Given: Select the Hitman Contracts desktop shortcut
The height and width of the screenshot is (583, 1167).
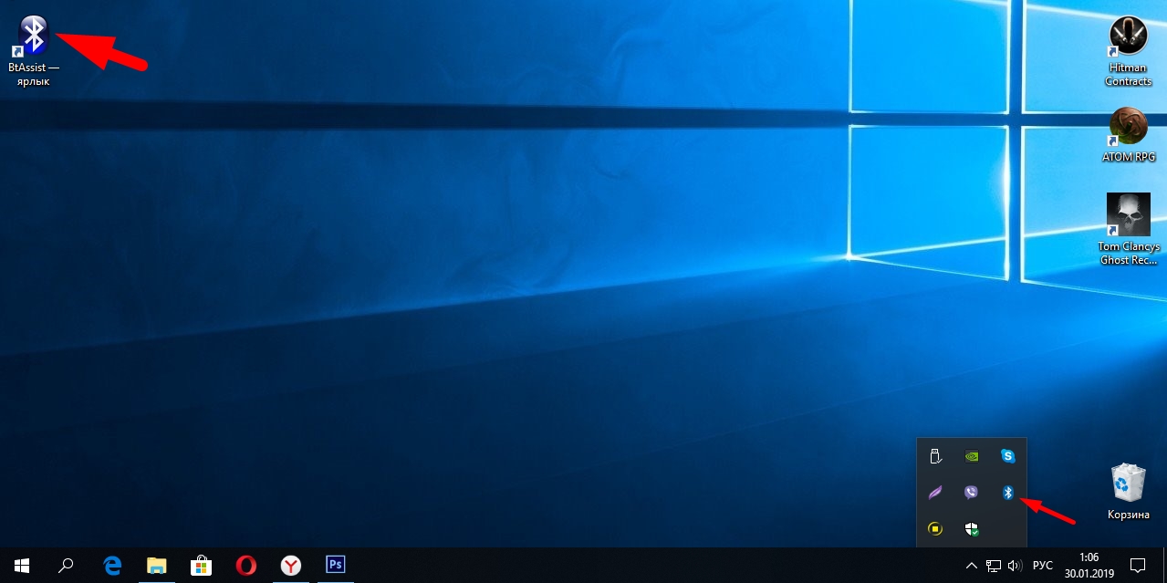Looking at the screenshot, I should (x=1128, y=50).
